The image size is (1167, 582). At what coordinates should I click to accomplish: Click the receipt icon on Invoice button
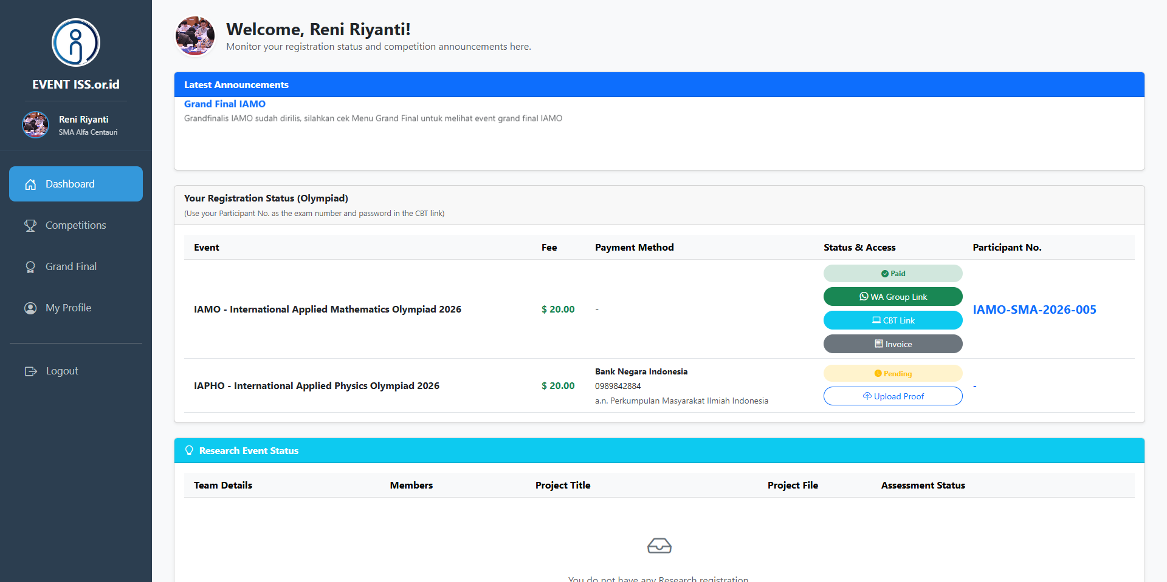[x=879, y=343]
